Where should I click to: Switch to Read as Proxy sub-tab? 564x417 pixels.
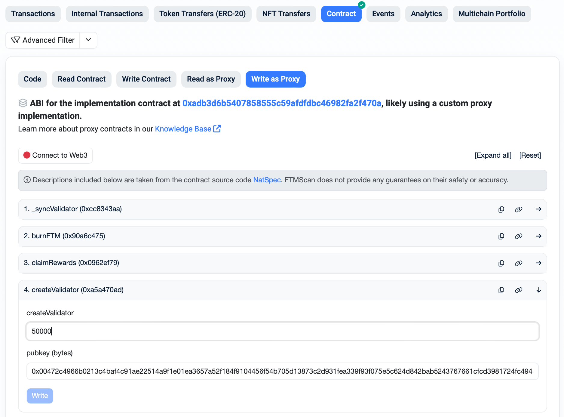coord(211,79)
